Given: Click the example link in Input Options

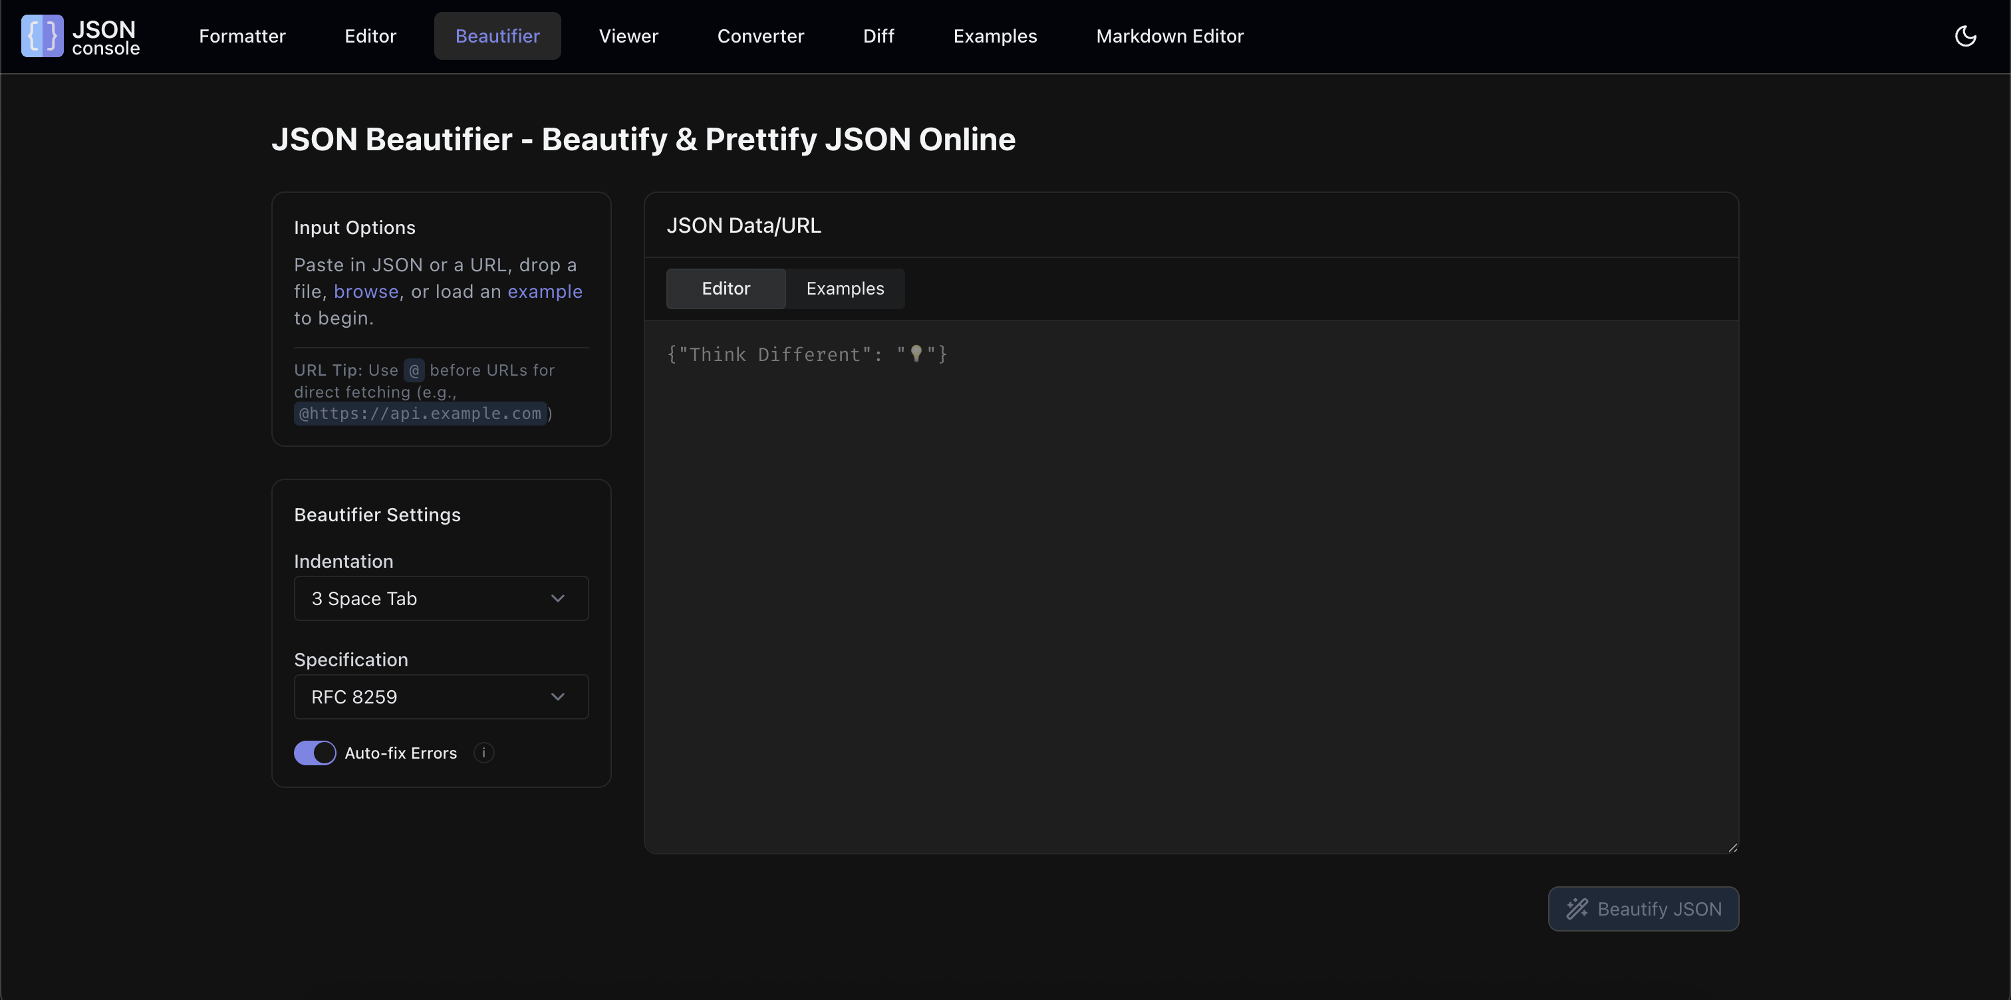Looking at the screenshot, I should [545, 291].
